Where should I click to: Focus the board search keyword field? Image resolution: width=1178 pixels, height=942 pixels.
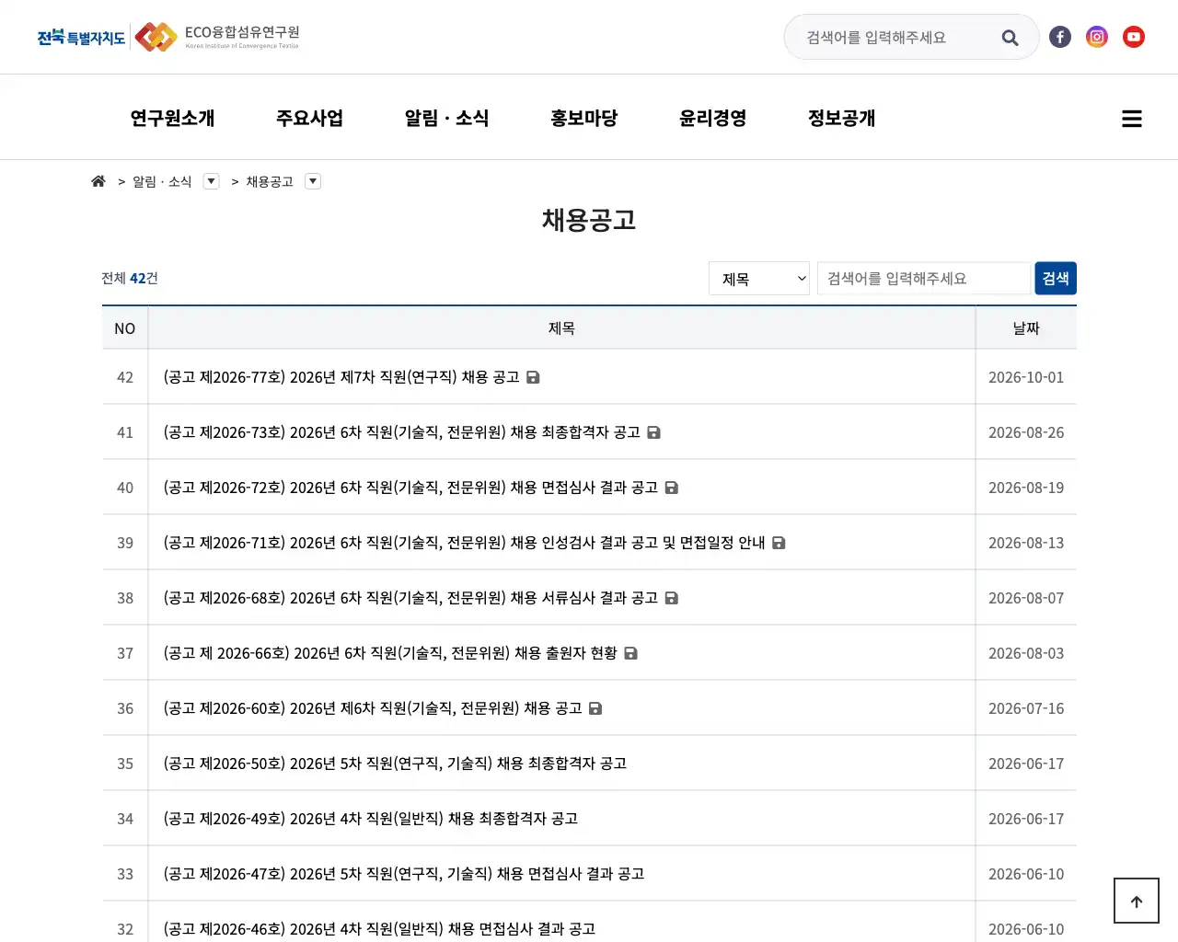coord(924,279)
